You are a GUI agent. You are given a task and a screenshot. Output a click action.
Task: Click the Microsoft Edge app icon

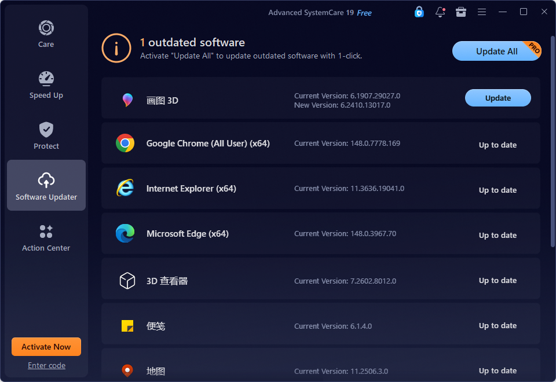coord(125,233)
